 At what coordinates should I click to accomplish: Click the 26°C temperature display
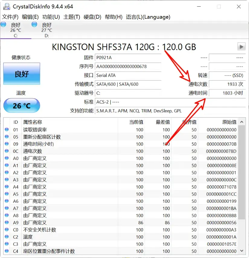(21, 106)
